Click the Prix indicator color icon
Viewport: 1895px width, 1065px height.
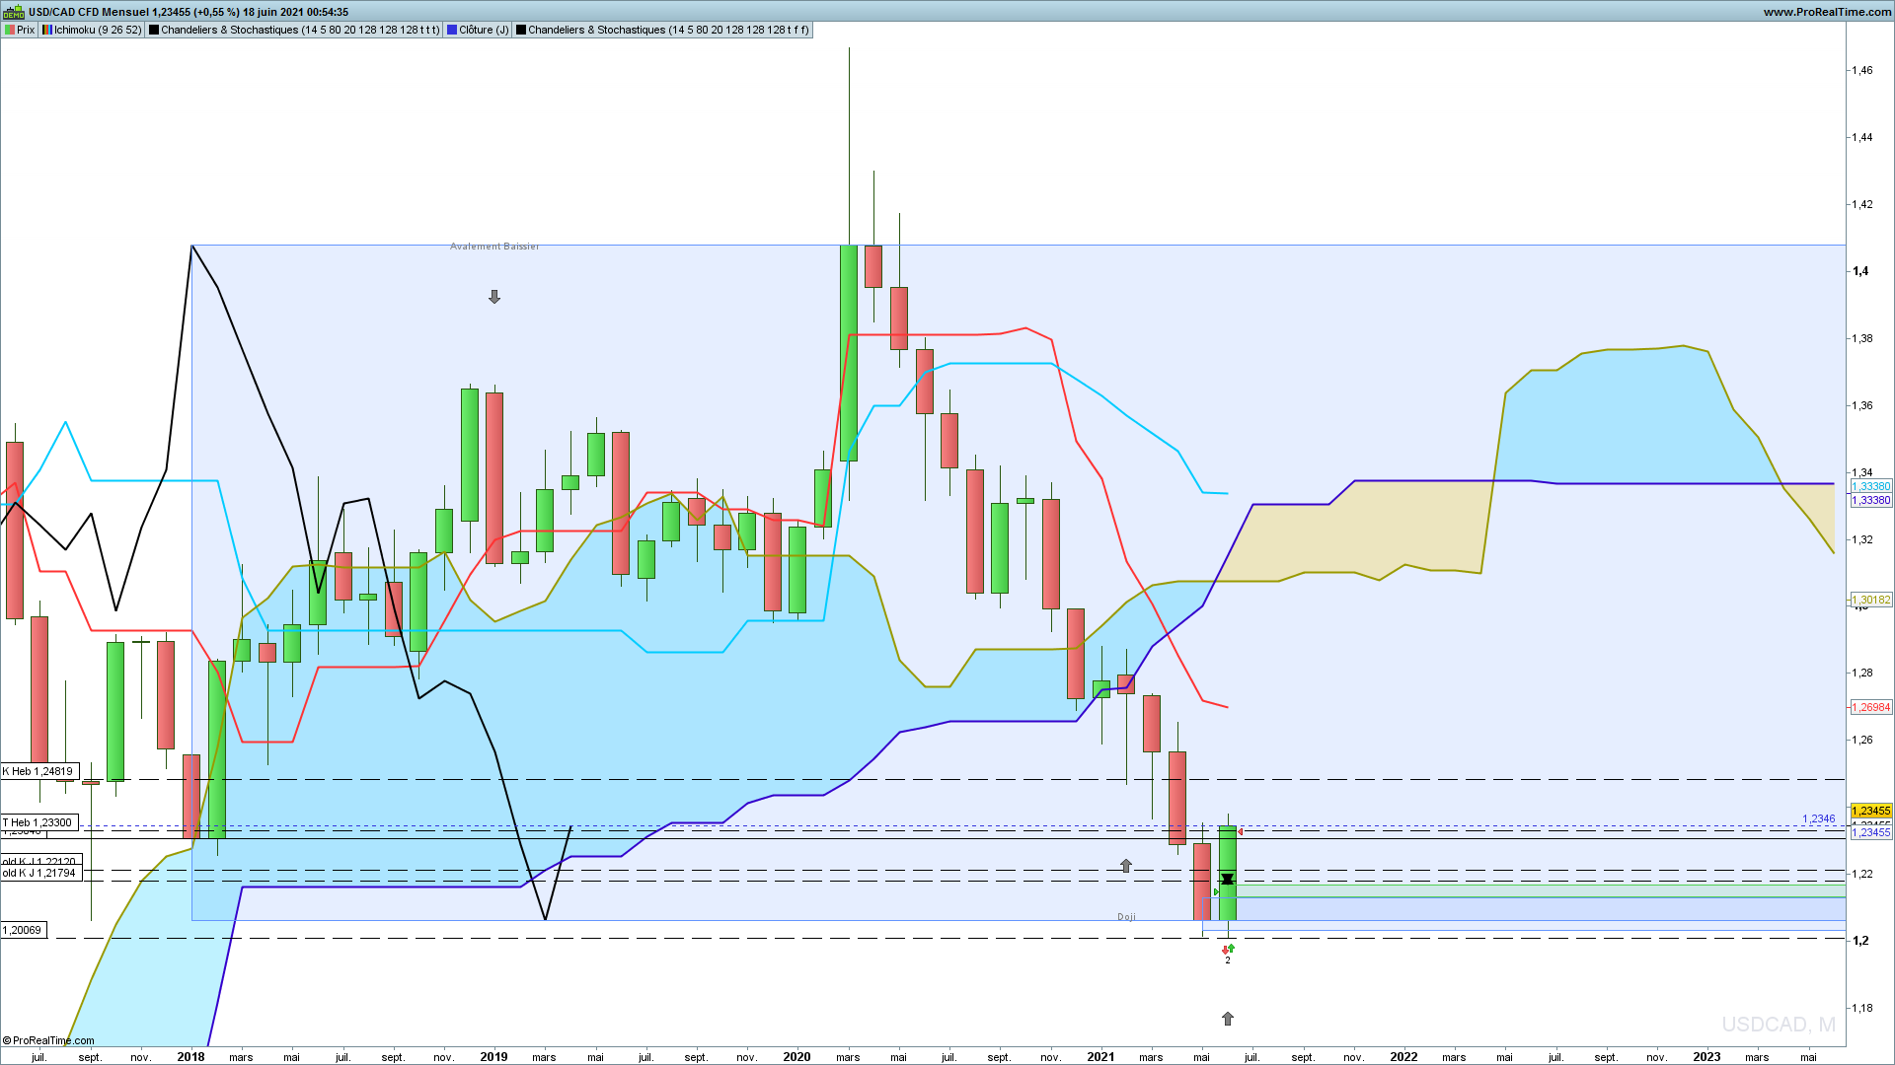click(10, 30)
